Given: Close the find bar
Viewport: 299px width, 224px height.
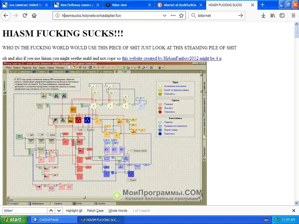Looking at the screenshot, I should pos(294,211).
